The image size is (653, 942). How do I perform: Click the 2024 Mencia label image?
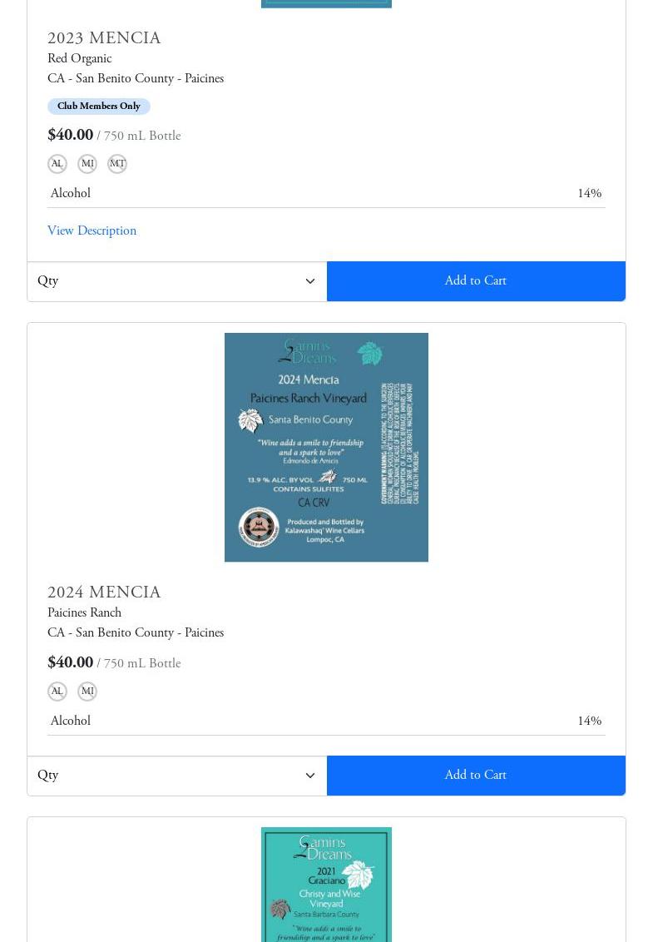coord(326,447)
